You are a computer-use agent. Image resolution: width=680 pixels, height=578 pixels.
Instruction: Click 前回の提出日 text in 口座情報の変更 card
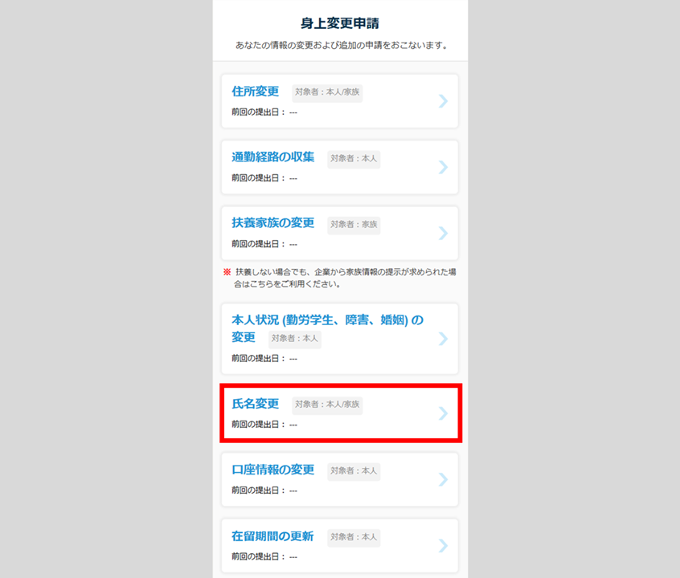[264, 490]
